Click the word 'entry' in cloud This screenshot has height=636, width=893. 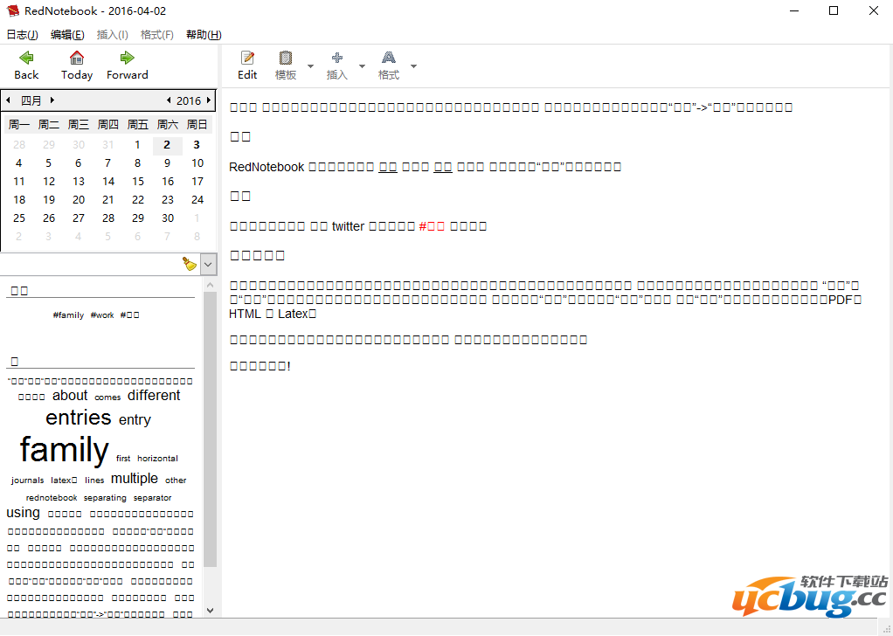pos(135,419)
